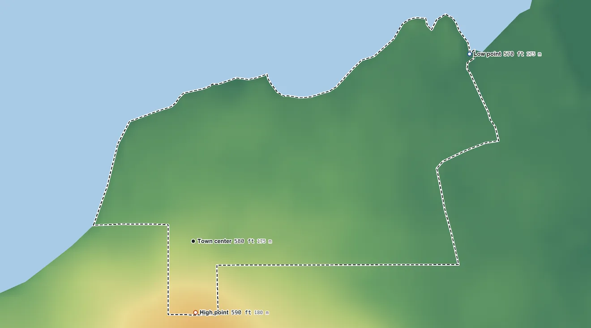Click the "580 ft" elevation value

click(x=244, y=241)
